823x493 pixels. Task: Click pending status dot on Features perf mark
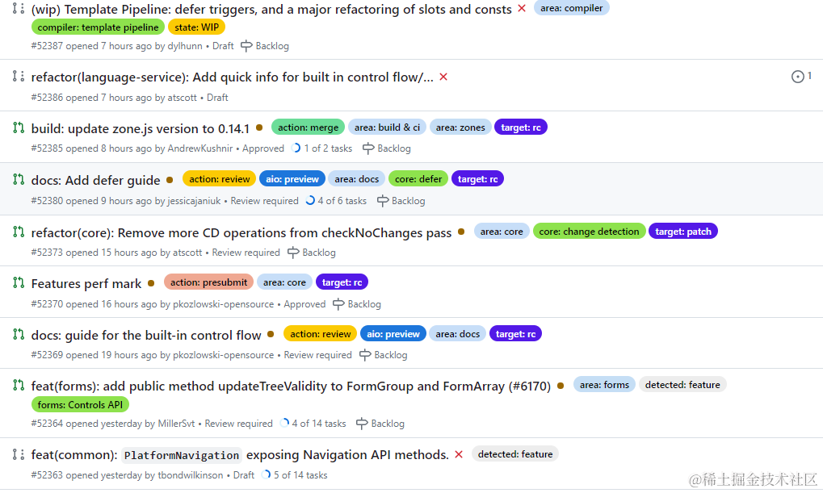click(151, 283)
